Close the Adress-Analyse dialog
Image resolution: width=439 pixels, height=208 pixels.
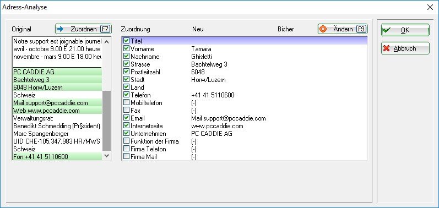tap(430, 7)
